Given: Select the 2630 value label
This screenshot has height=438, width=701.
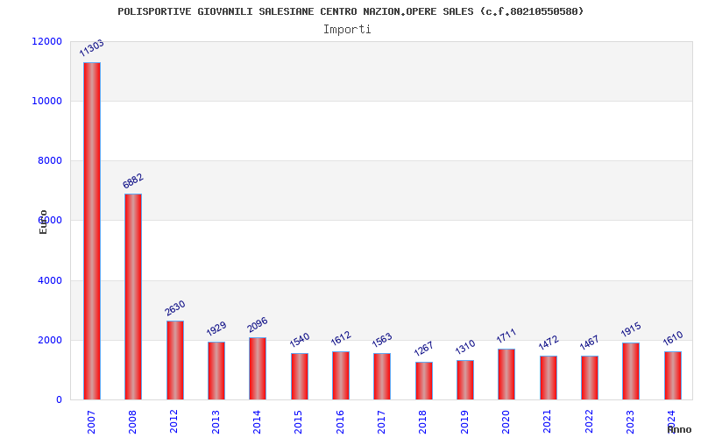Looking at the screenshot, I should pos(174,308).
